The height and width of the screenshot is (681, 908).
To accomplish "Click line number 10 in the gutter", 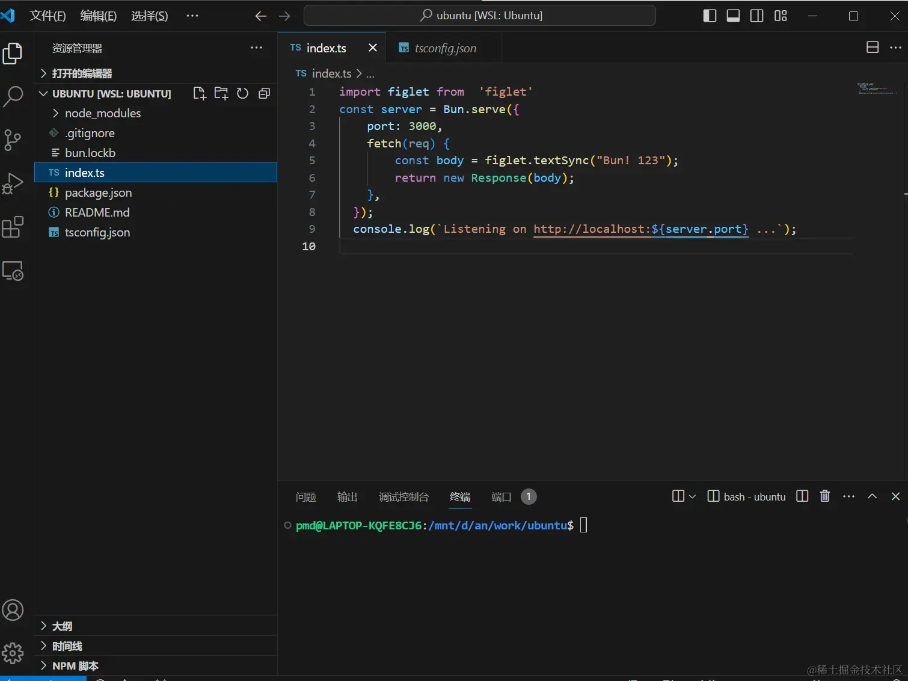I will (x=308, y=246).
